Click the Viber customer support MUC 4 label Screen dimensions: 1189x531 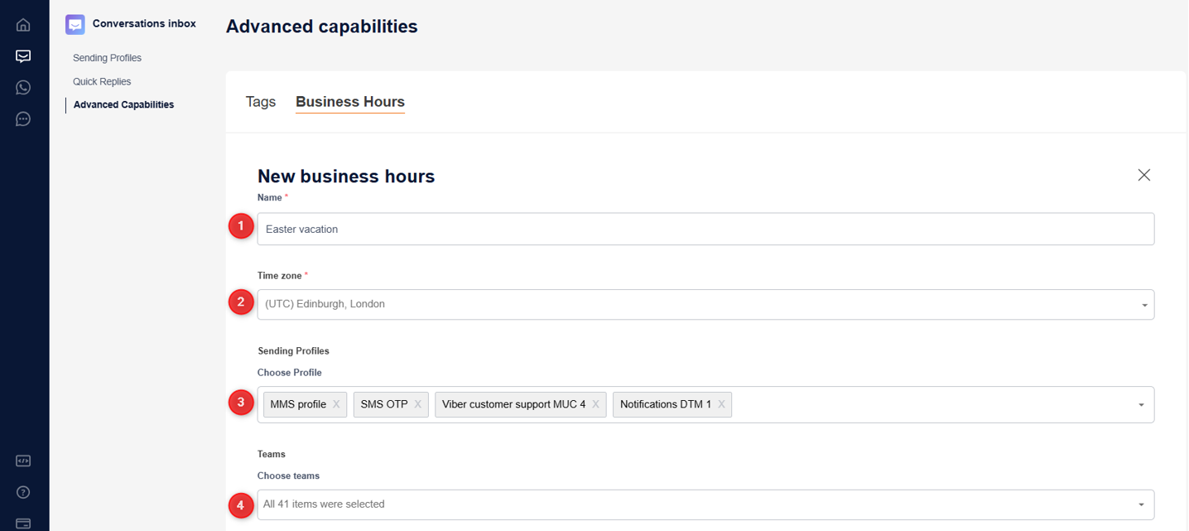[514, 404]
